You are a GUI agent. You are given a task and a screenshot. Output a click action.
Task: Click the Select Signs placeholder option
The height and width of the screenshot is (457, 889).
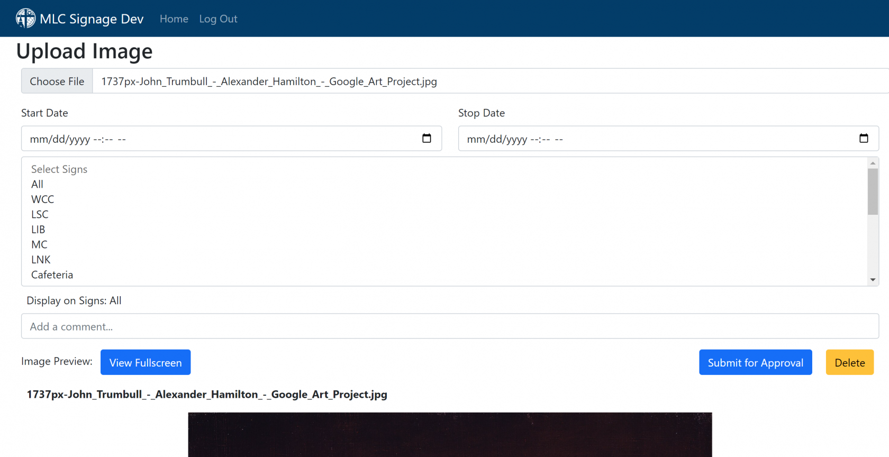pos(444,169)
